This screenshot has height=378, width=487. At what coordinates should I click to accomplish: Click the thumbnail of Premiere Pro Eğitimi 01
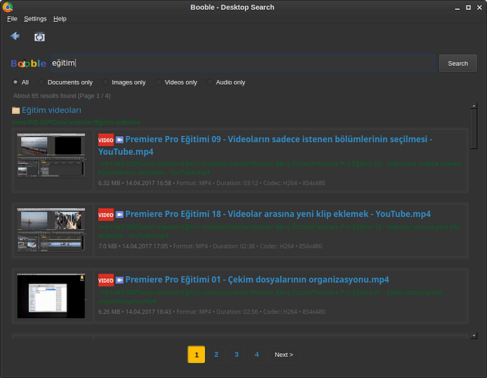51,296
